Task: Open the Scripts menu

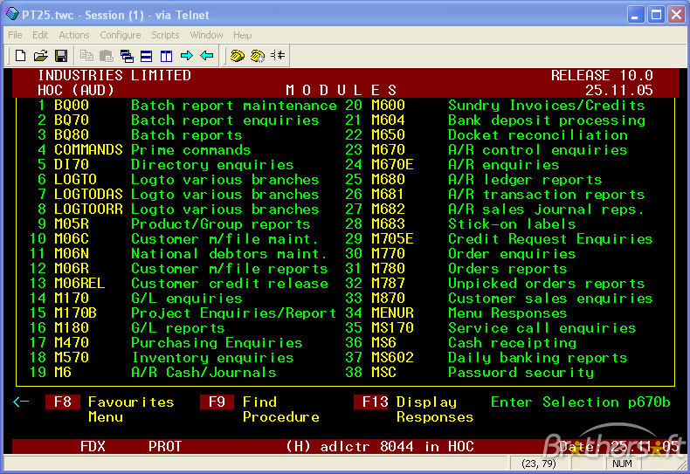Action: pyautogui.click(x=165, y=35)
